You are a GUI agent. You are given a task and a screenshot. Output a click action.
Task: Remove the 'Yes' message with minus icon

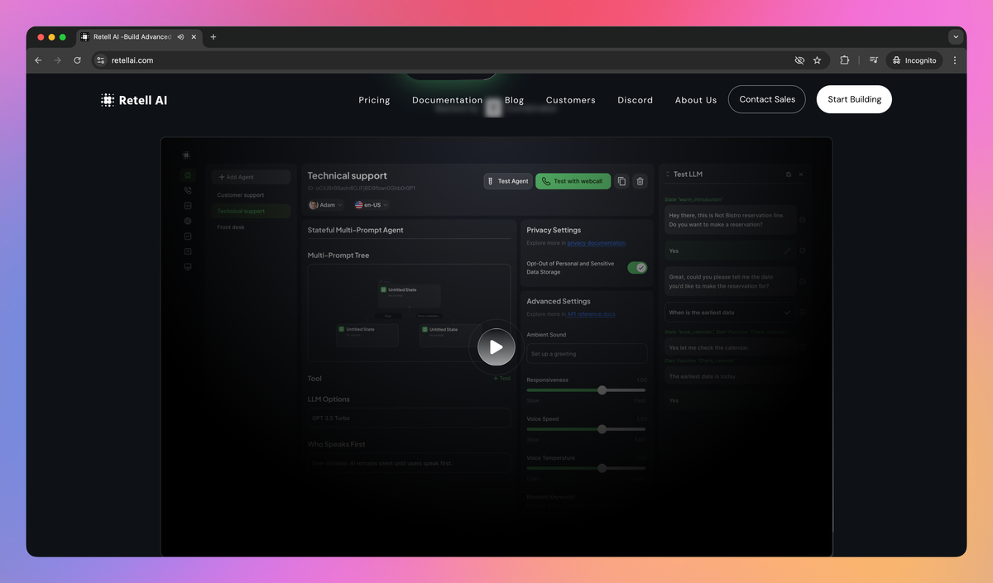(803, 251)
